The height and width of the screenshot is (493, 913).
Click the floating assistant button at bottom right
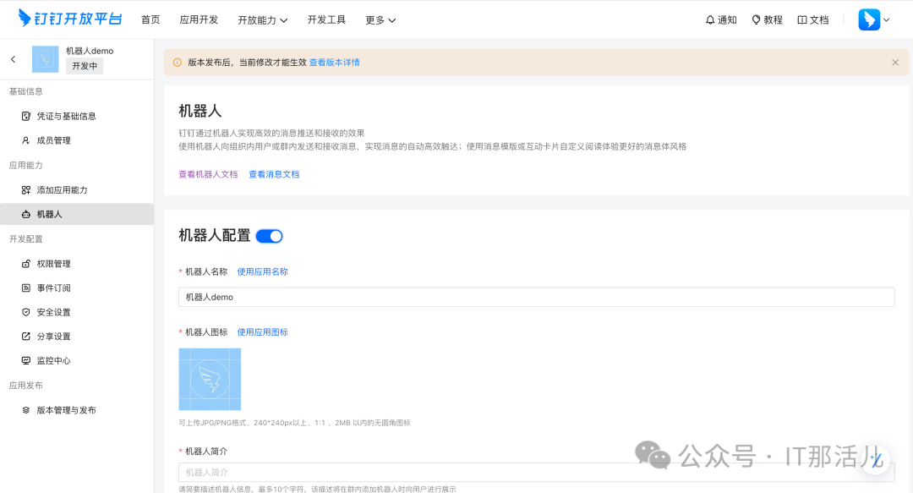(877, 460)
